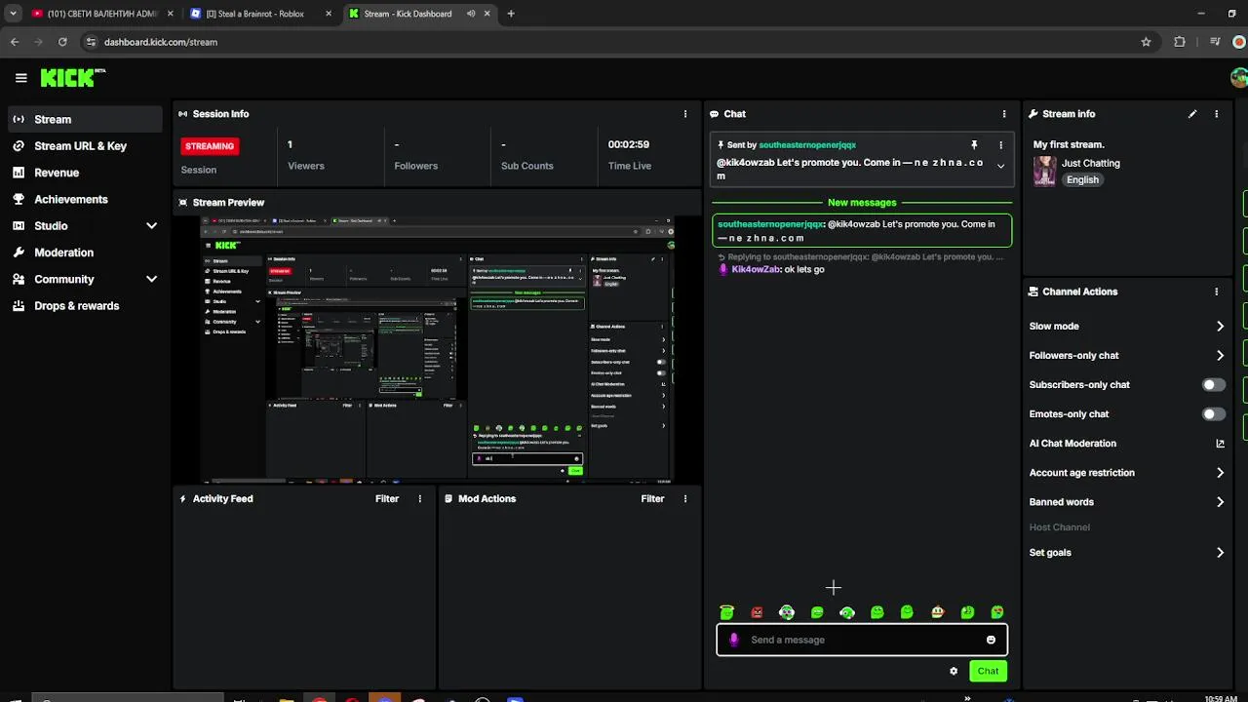Click the English language tag

1082,180
